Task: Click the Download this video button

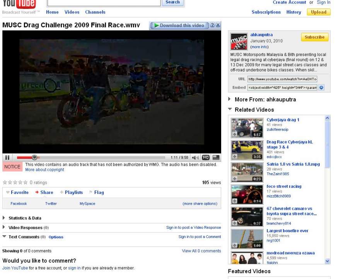Action: pyautogui.click(x=179, y=26)
